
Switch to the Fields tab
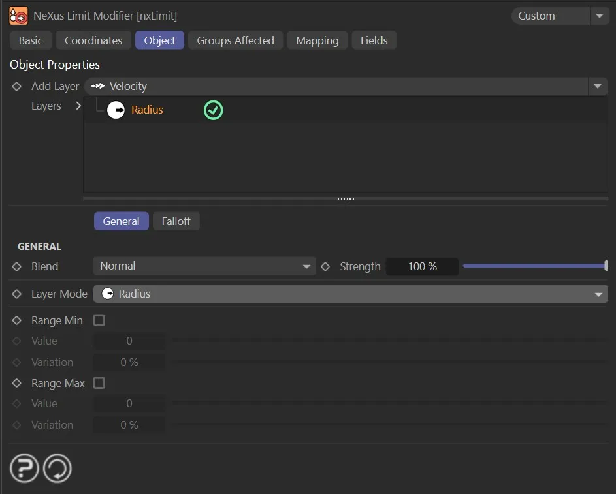click(374, 40)
